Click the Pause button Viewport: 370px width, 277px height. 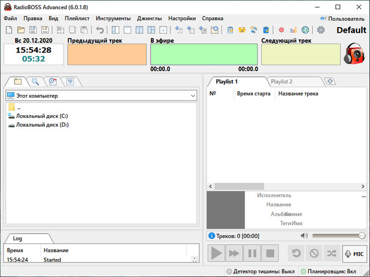251,253
